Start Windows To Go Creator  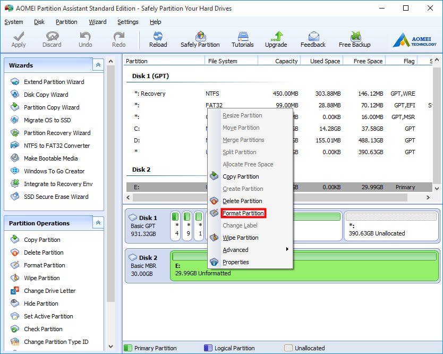pyautogui.click(x=54, y=171)
